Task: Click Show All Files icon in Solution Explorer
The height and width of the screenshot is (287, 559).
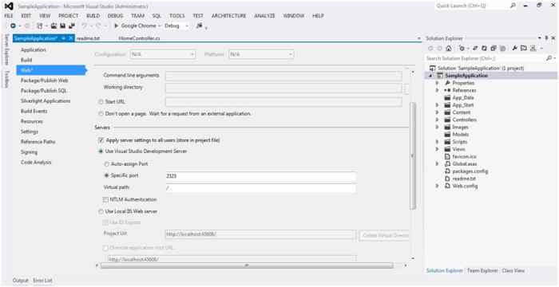Action: click(x=502, y=49)
